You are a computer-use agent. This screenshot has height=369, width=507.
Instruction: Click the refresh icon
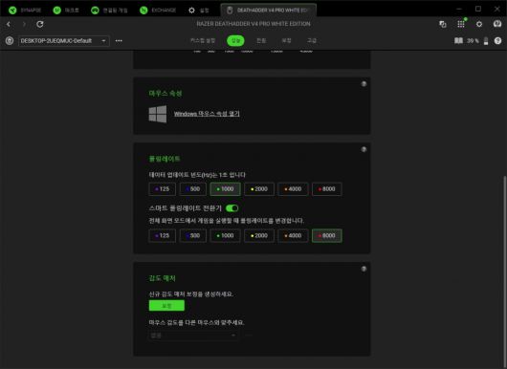[x=40, y=24]
